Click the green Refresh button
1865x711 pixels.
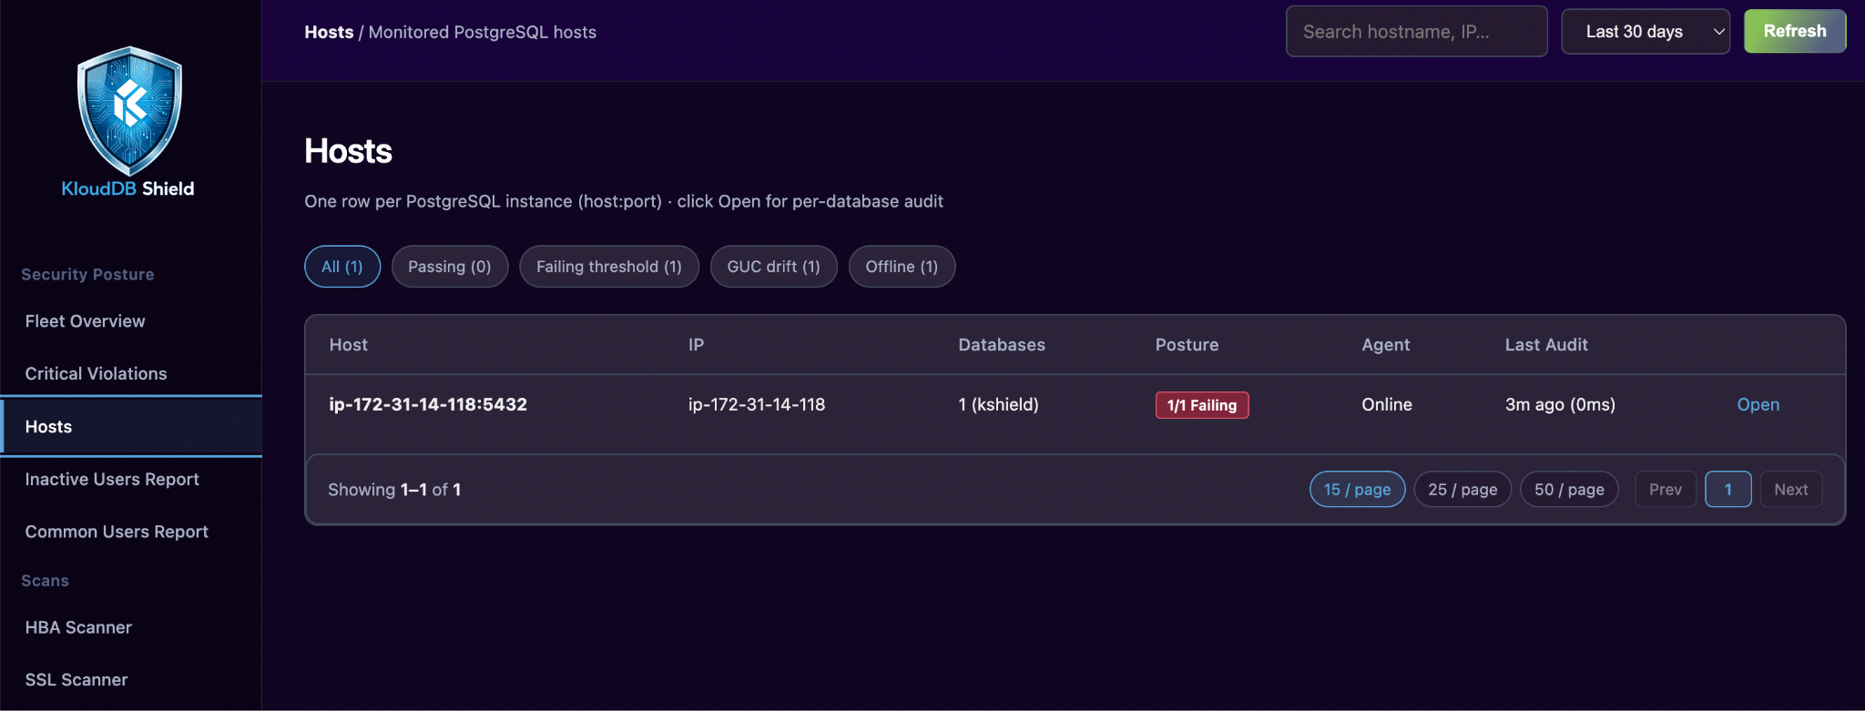(x=1795, y=31)
